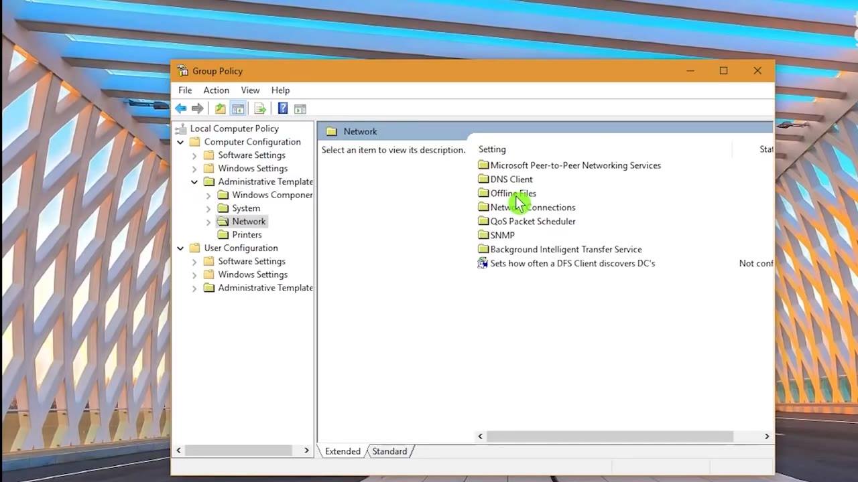This screenshot has height=482, width=858.
Task: Select the Network Connections folder entry
Action: (533, 207)
